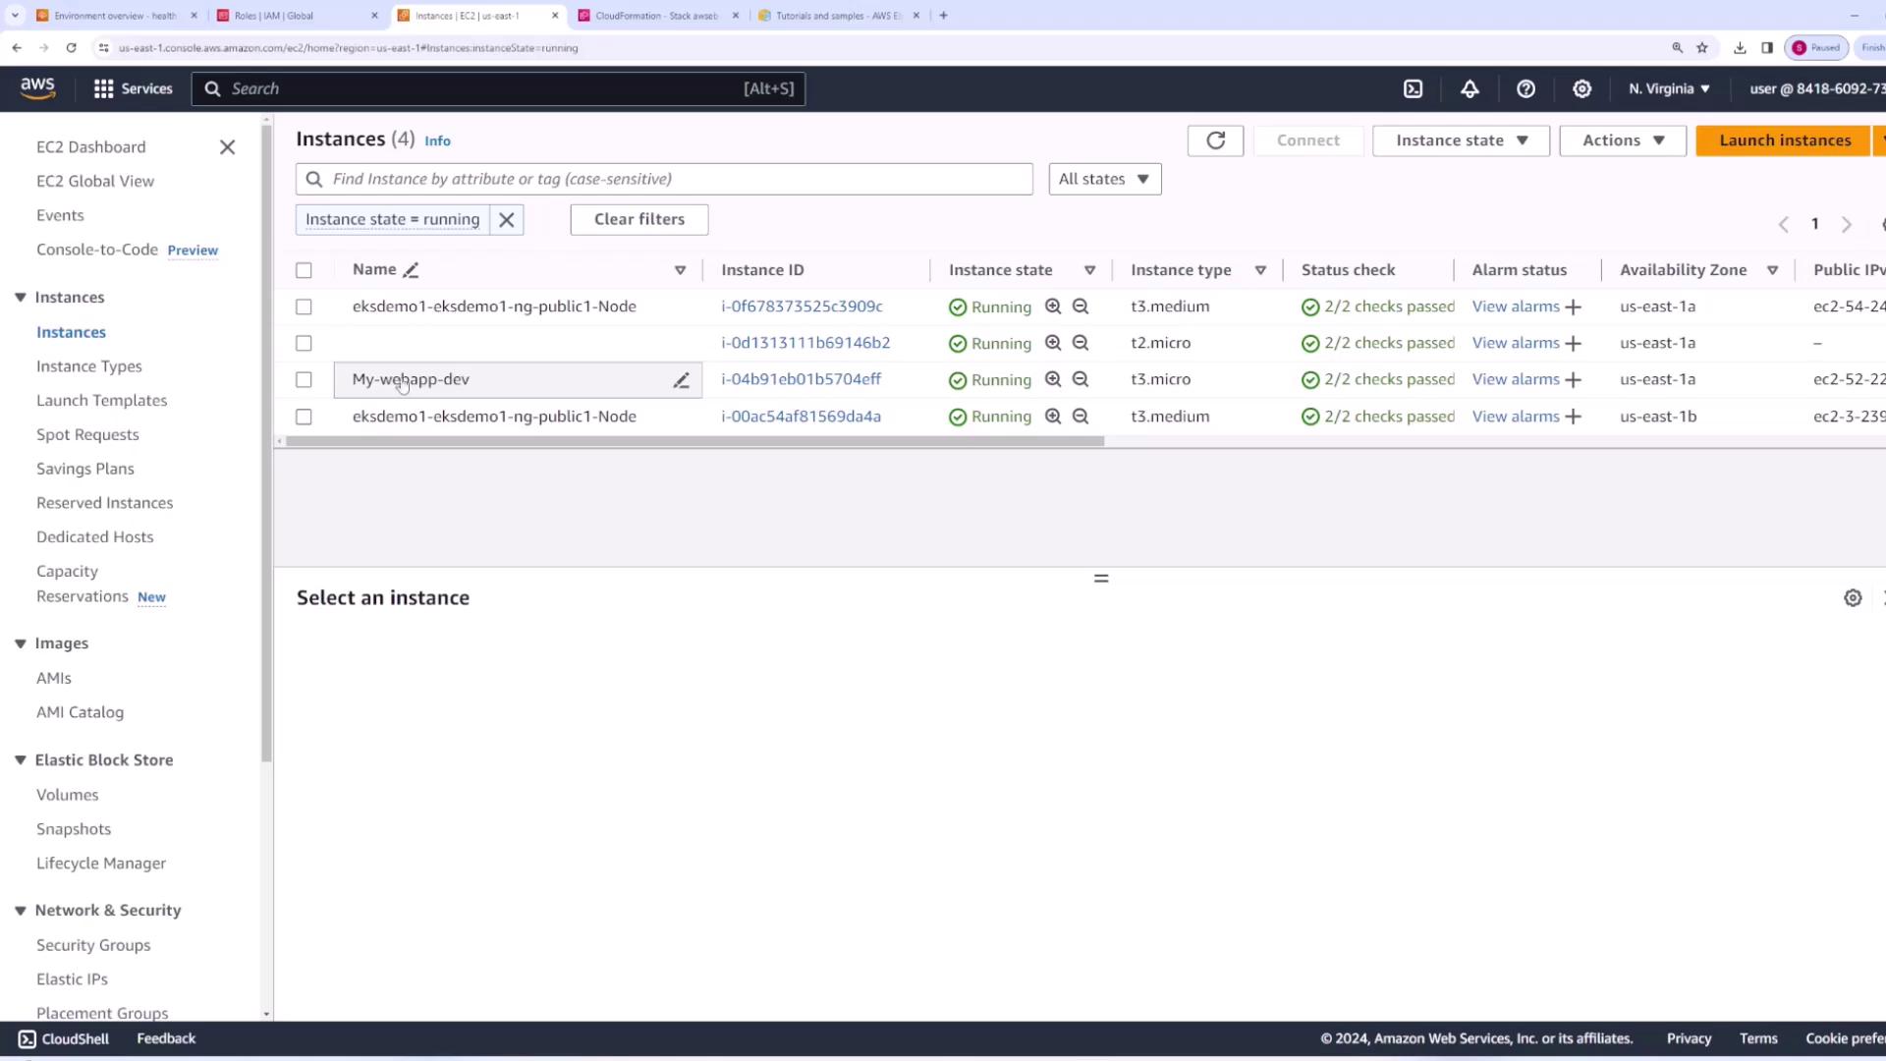Screen dimensions: 1886x1061
Task: Open the All states dropdown
Action: tap(1104, 179)
